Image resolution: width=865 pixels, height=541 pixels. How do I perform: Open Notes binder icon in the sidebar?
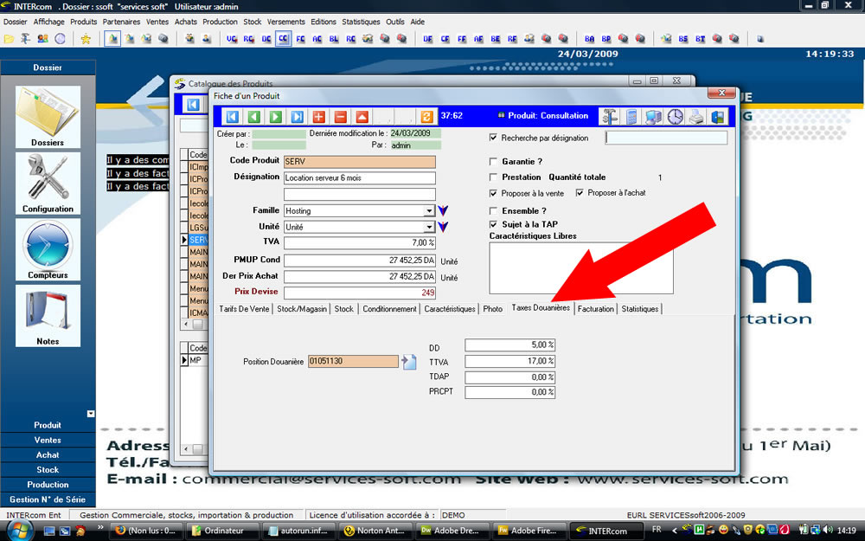(48, 316)
